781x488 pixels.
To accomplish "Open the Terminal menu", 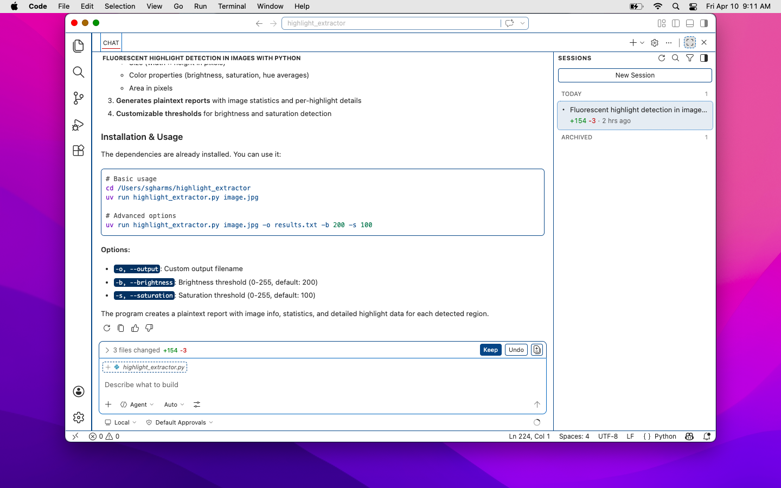I will click(x=232, y=6).
